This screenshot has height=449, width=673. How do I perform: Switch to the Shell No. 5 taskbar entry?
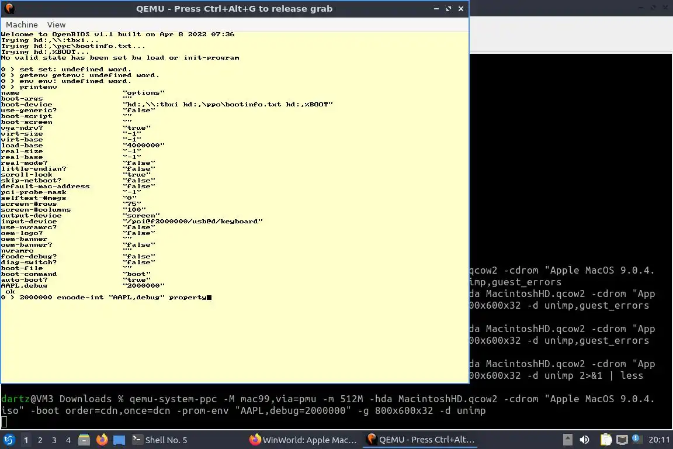point(160,440)
